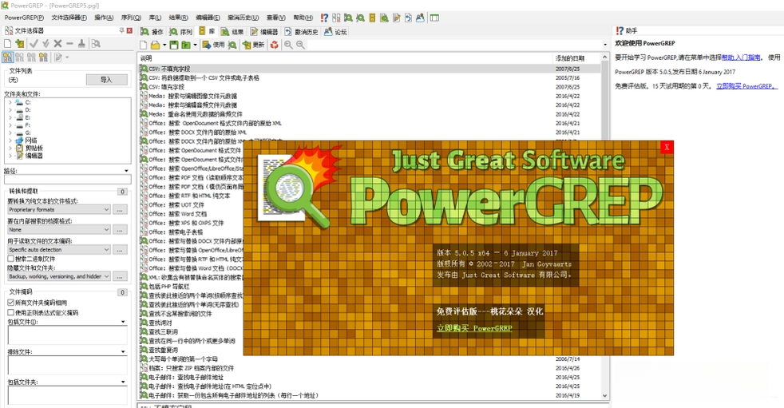The image size is (784, 408).
Task: Select 电子邮件: 查找电子邮件地址 library row
Action: pyautogui.click(x=370, y=377)
